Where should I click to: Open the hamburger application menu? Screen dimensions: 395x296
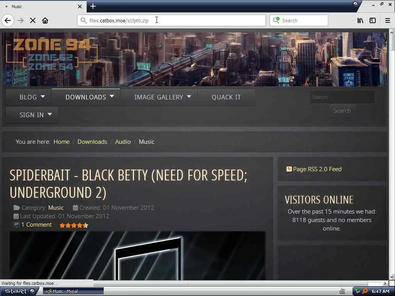(x=387, y=20)
